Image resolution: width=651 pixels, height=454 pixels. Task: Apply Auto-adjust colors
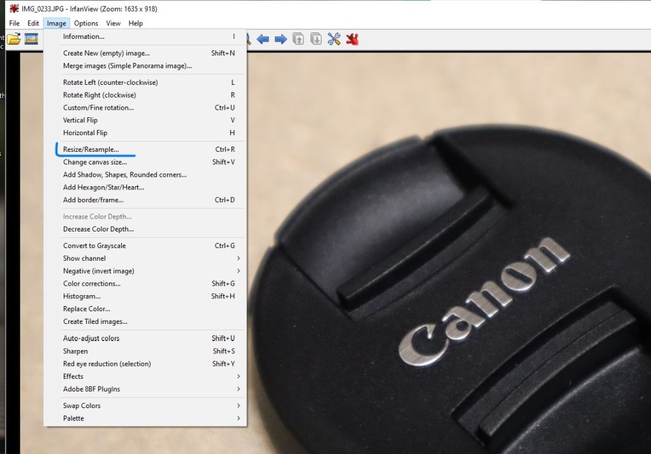pyautogui.click(x=145, y=339)
